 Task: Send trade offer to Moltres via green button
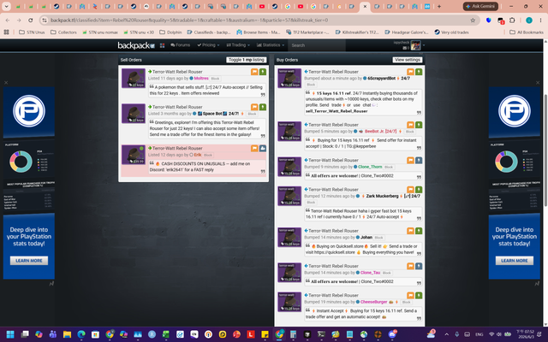(x=263, y=72)
